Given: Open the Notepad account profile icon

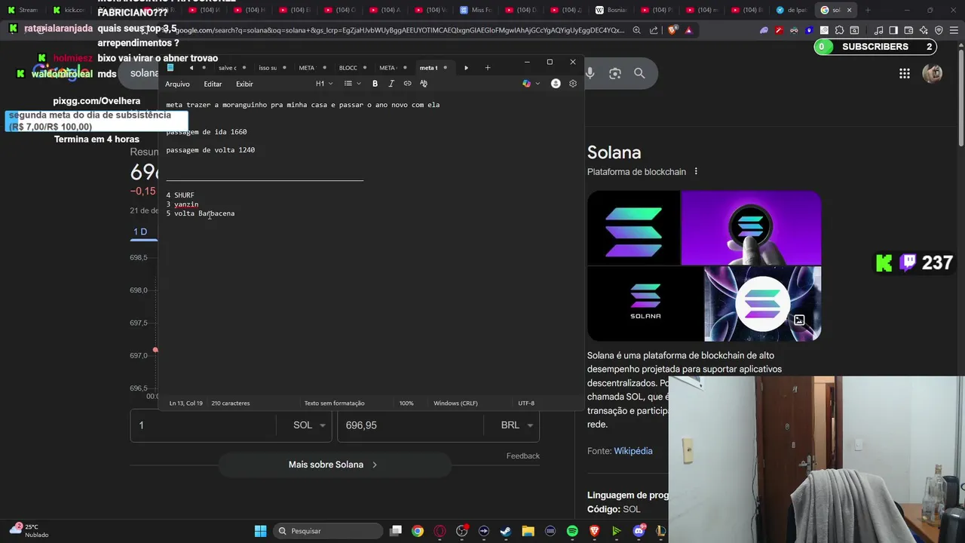Looking at the screenshot, I should tap(556, 84).
